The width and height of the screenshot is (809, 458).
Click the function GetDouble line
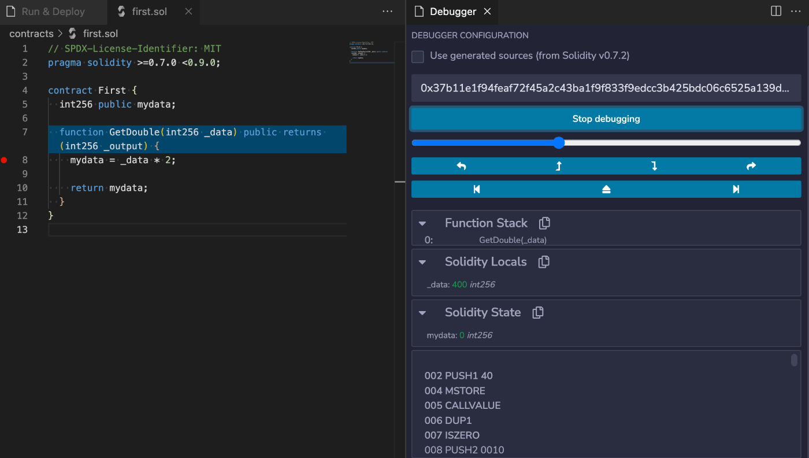191,139
